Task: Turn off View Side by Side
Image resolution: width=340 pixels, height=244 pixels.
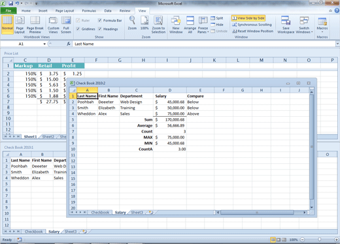Action: [248, 18]
